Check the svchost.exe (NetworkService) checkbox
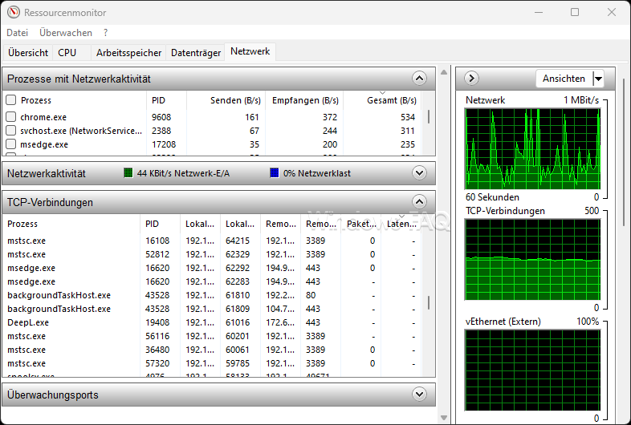The image size is (631, 425). coord(11,131)
